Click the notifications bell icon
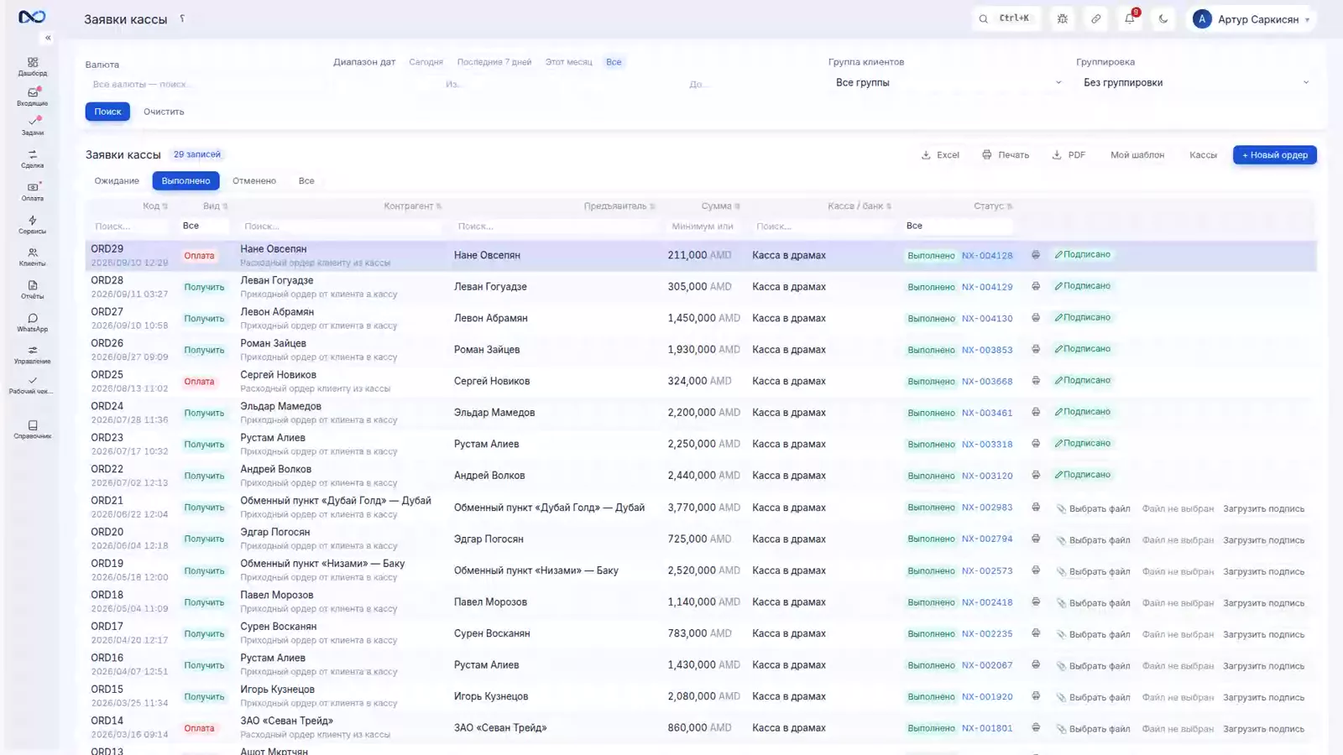The image size is (1343, 755). [1130, 18]
